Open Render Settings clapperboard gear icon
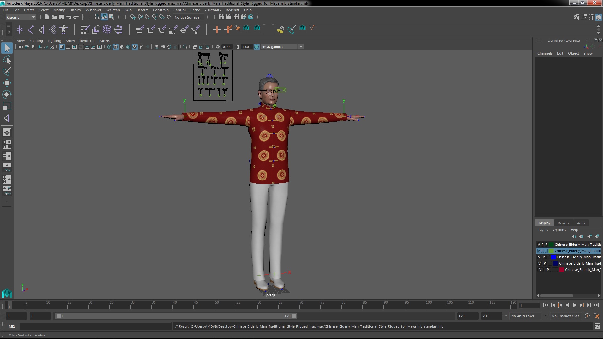This screenshot has height=339, width=603. click(x=243, y=17)
